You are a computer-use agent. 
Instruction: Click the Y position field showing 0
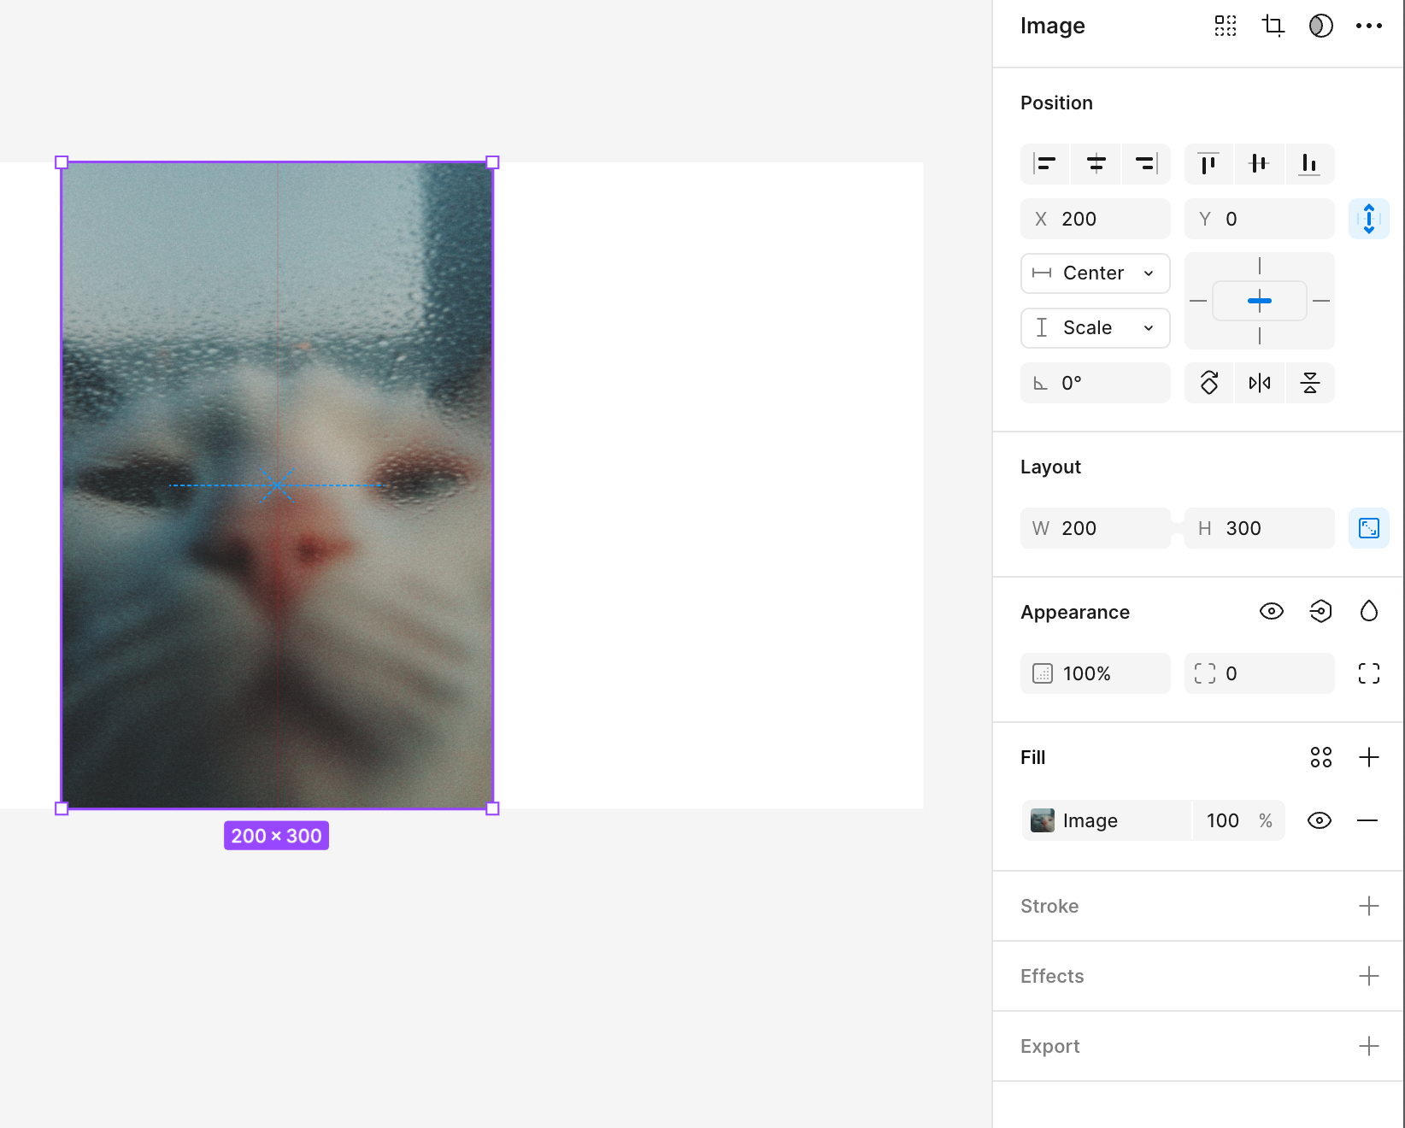[x=1260, y=219]
